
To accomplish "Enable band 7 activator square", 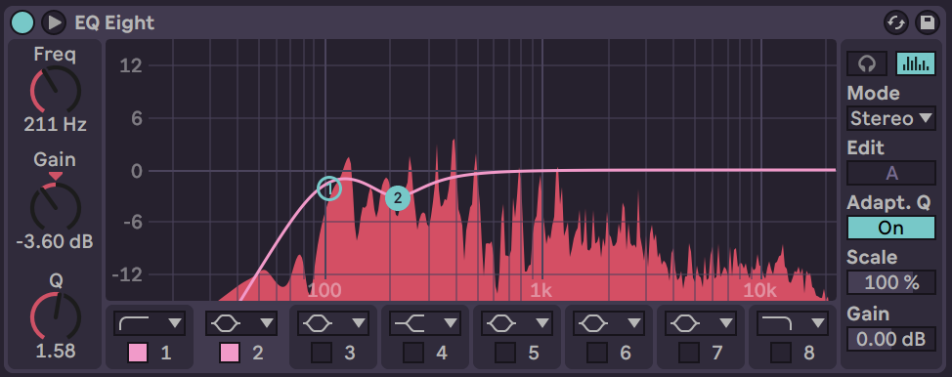I will pos(689,353).
